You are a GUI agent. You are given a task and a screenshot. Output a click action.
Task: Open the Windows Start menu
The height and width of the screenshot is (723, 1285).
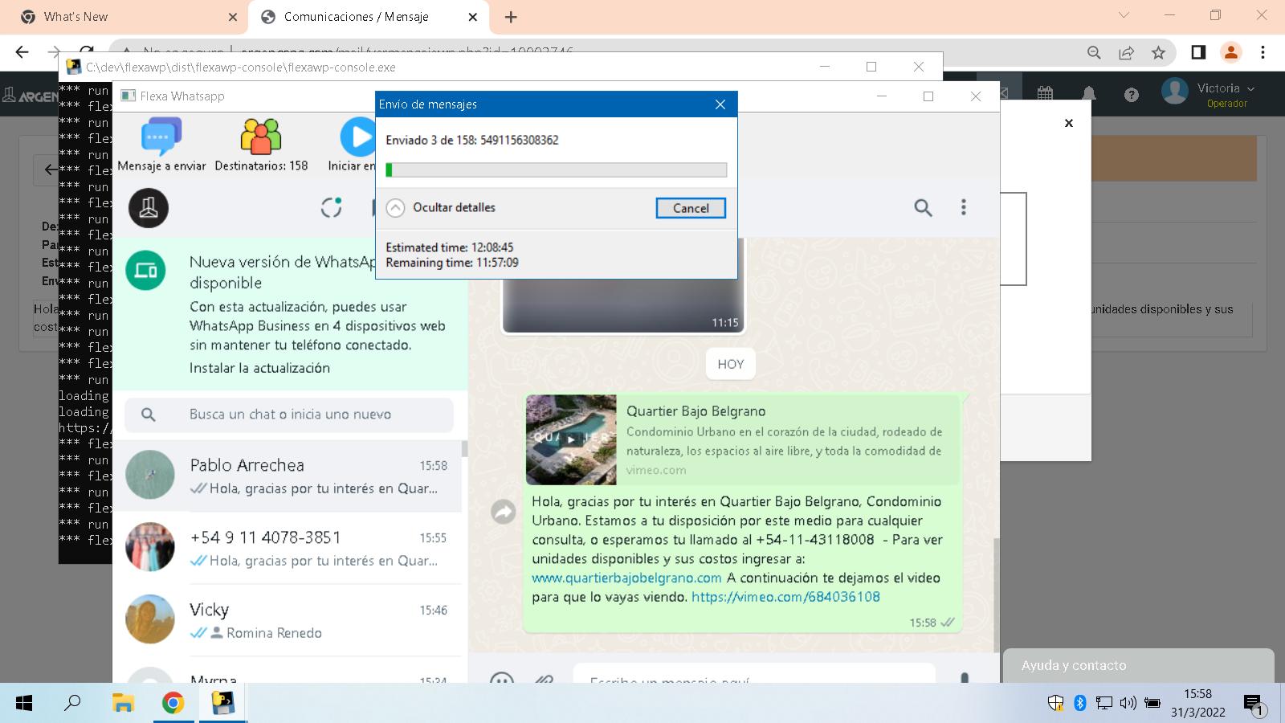24,704
